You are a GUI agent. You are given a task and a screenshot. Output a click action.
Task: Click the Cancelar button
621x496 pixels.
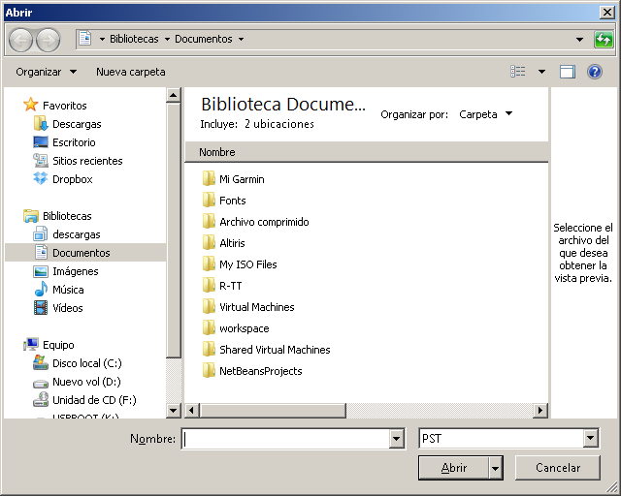[x=558, y=468]
